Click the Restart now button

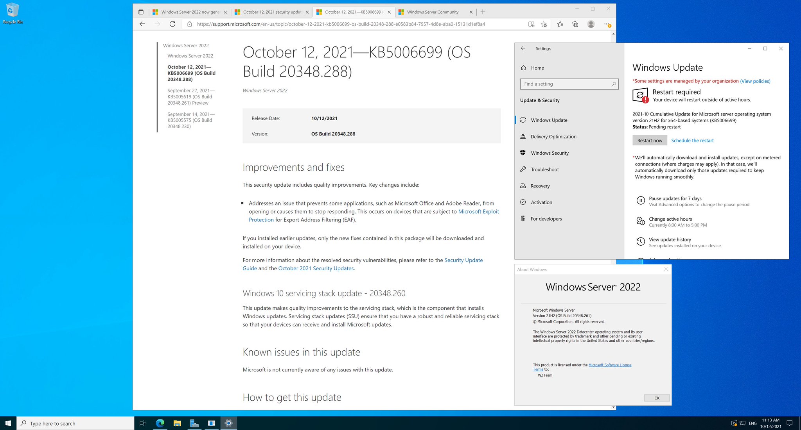pyautogui.click(x=649, y=140)
